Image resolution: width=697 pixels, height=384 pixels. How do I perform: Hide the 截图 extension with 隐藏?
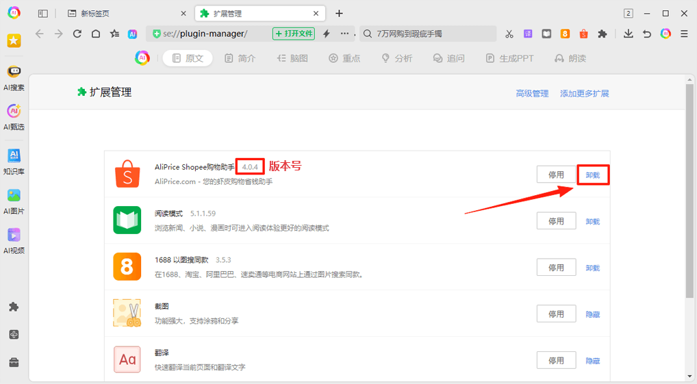point(592,314)
